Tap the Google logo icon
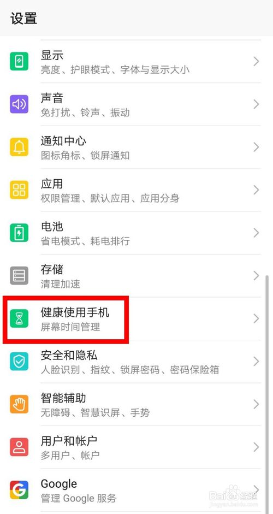Screen dimensions: 273x514 tap(19, 490)
